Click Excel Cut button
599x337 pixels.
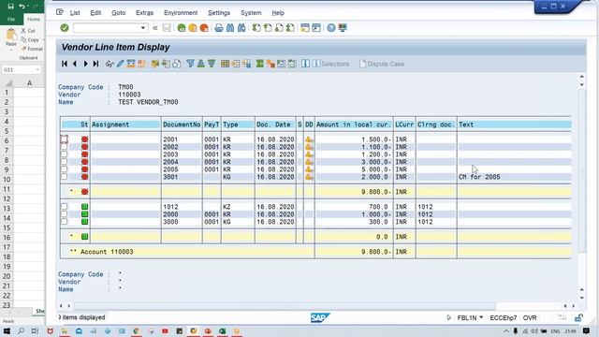(28, 31)
